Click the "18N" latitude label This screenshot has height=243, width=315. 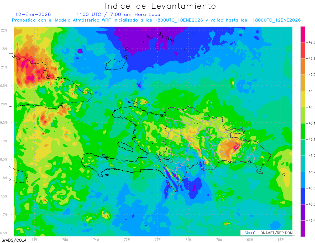(4, 178)
